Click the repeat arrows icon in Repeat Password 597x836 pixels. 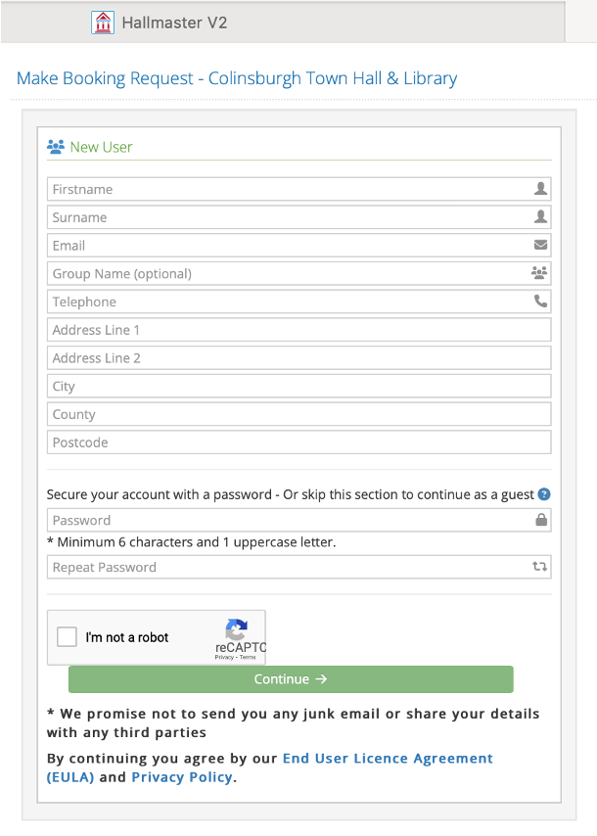(x=540, y=566)
